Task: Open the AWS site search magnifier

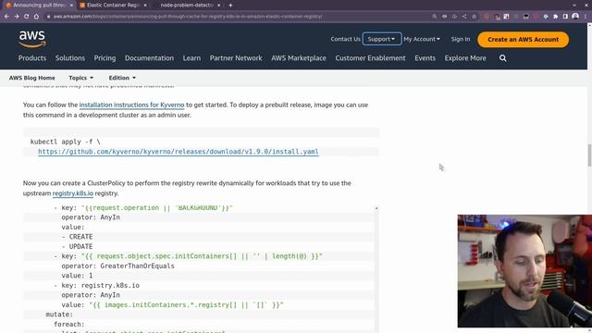Action: (x=503, y=58)
